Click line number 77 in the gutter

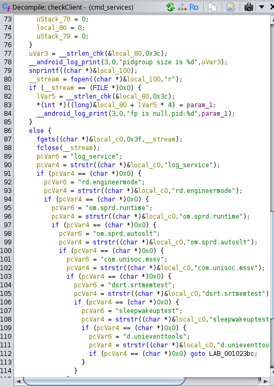[x=8, y=53]
